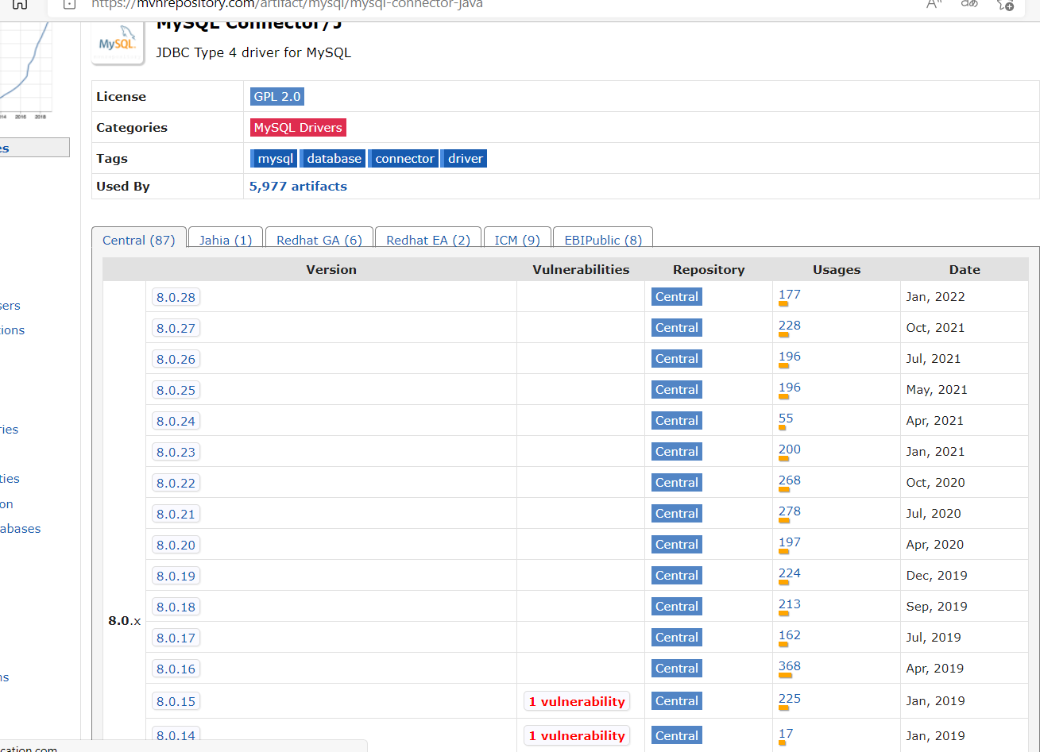
Task: Open version 8.0.18
Action: tap(176, 607)
